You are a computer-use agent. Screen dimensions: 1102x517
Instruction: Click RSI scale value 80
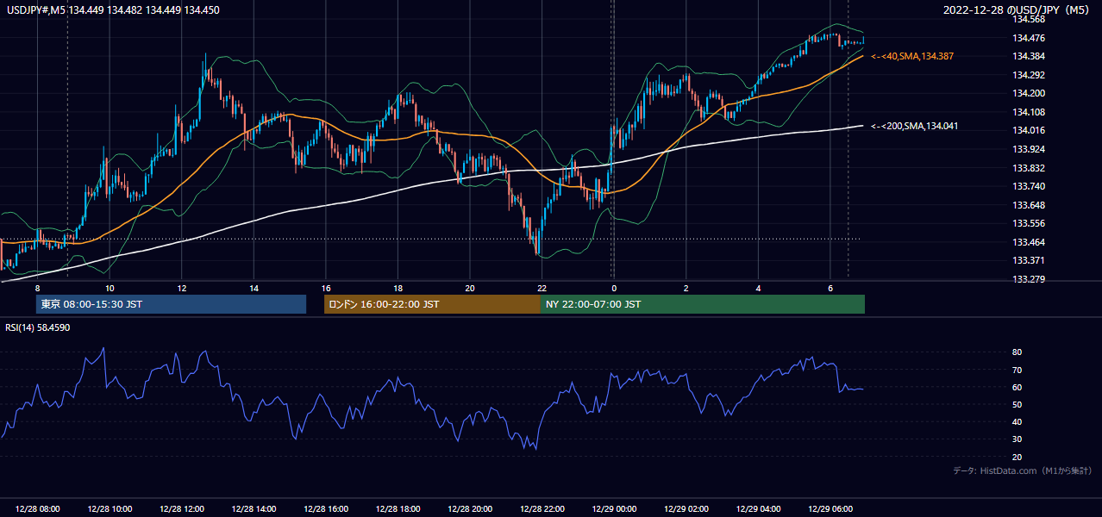tap(1017, 352)
